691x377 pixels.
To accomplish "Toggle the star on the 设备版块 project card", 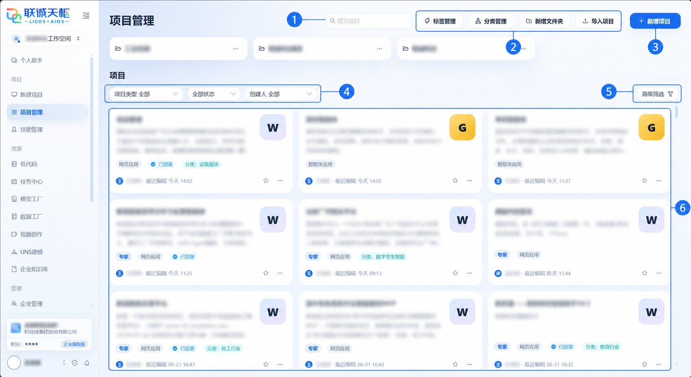I will click(266, 181).
